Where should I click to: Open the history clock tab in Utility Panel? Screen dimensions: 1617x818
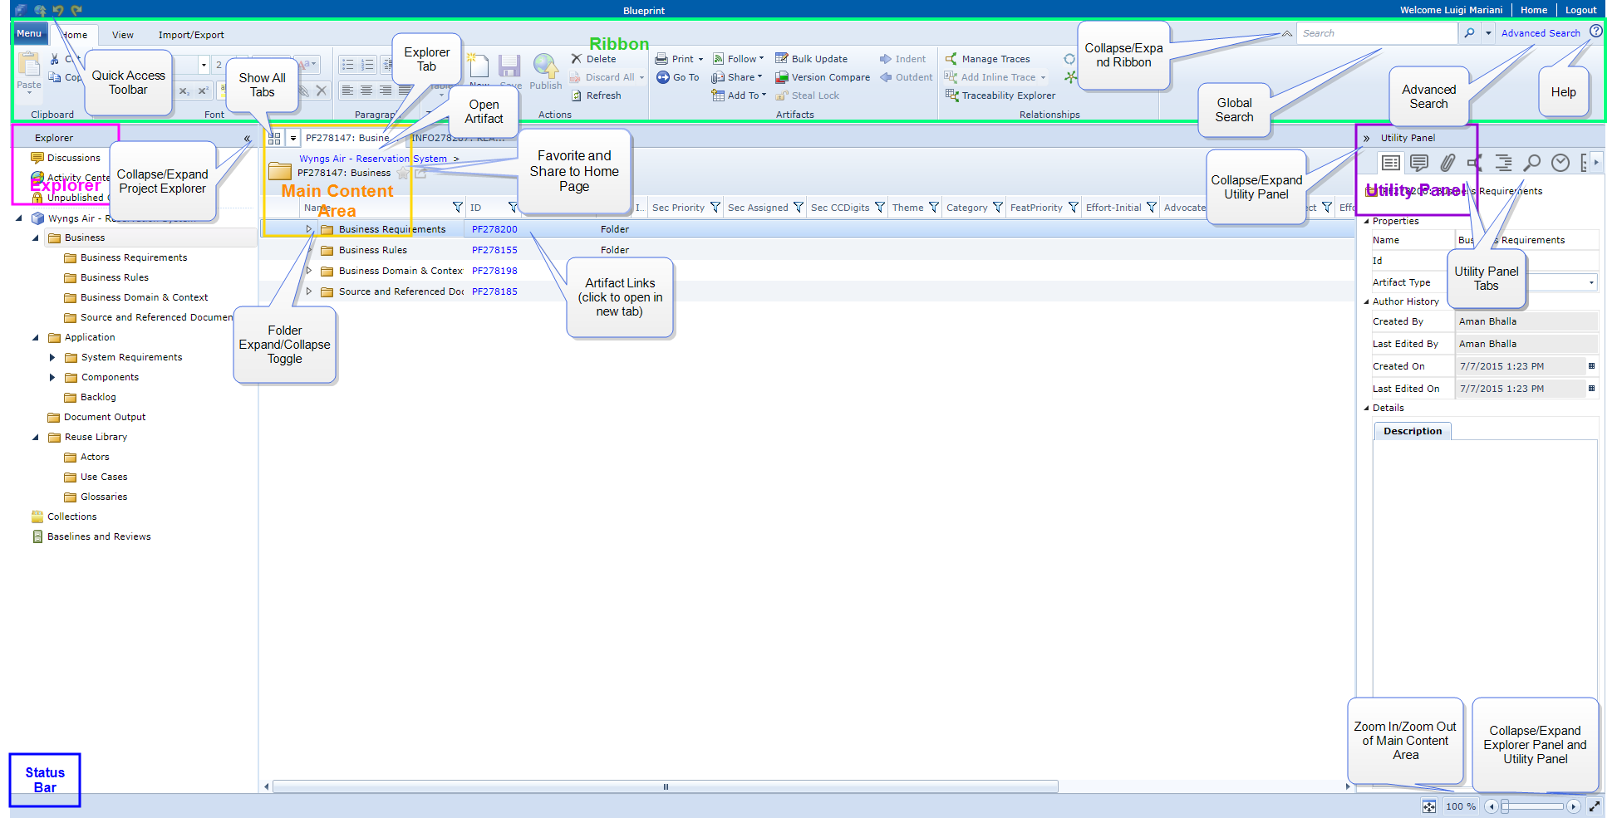(x=1560, y=163)
